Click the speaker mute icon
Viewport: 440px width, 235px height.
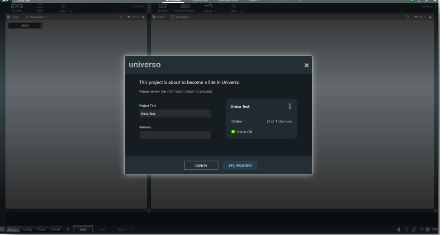point(399,230)
